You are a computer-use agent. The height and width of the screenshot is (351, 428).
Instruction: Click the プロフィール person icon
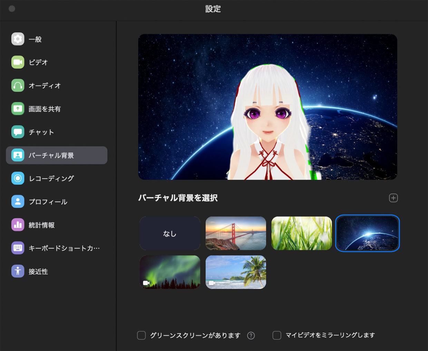(18, 202)
